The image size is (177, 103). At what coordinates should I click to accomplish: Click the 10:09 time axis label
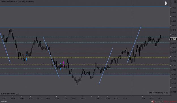[142, 98]
